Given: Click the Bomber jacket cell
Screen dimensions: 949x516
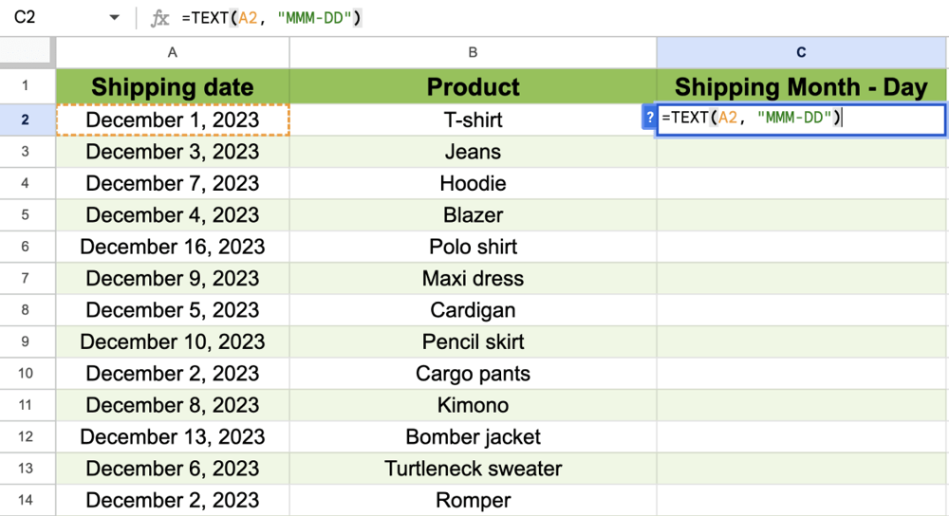Looking at the screenshot, I should pyautogui.click(x=473, y=437).
